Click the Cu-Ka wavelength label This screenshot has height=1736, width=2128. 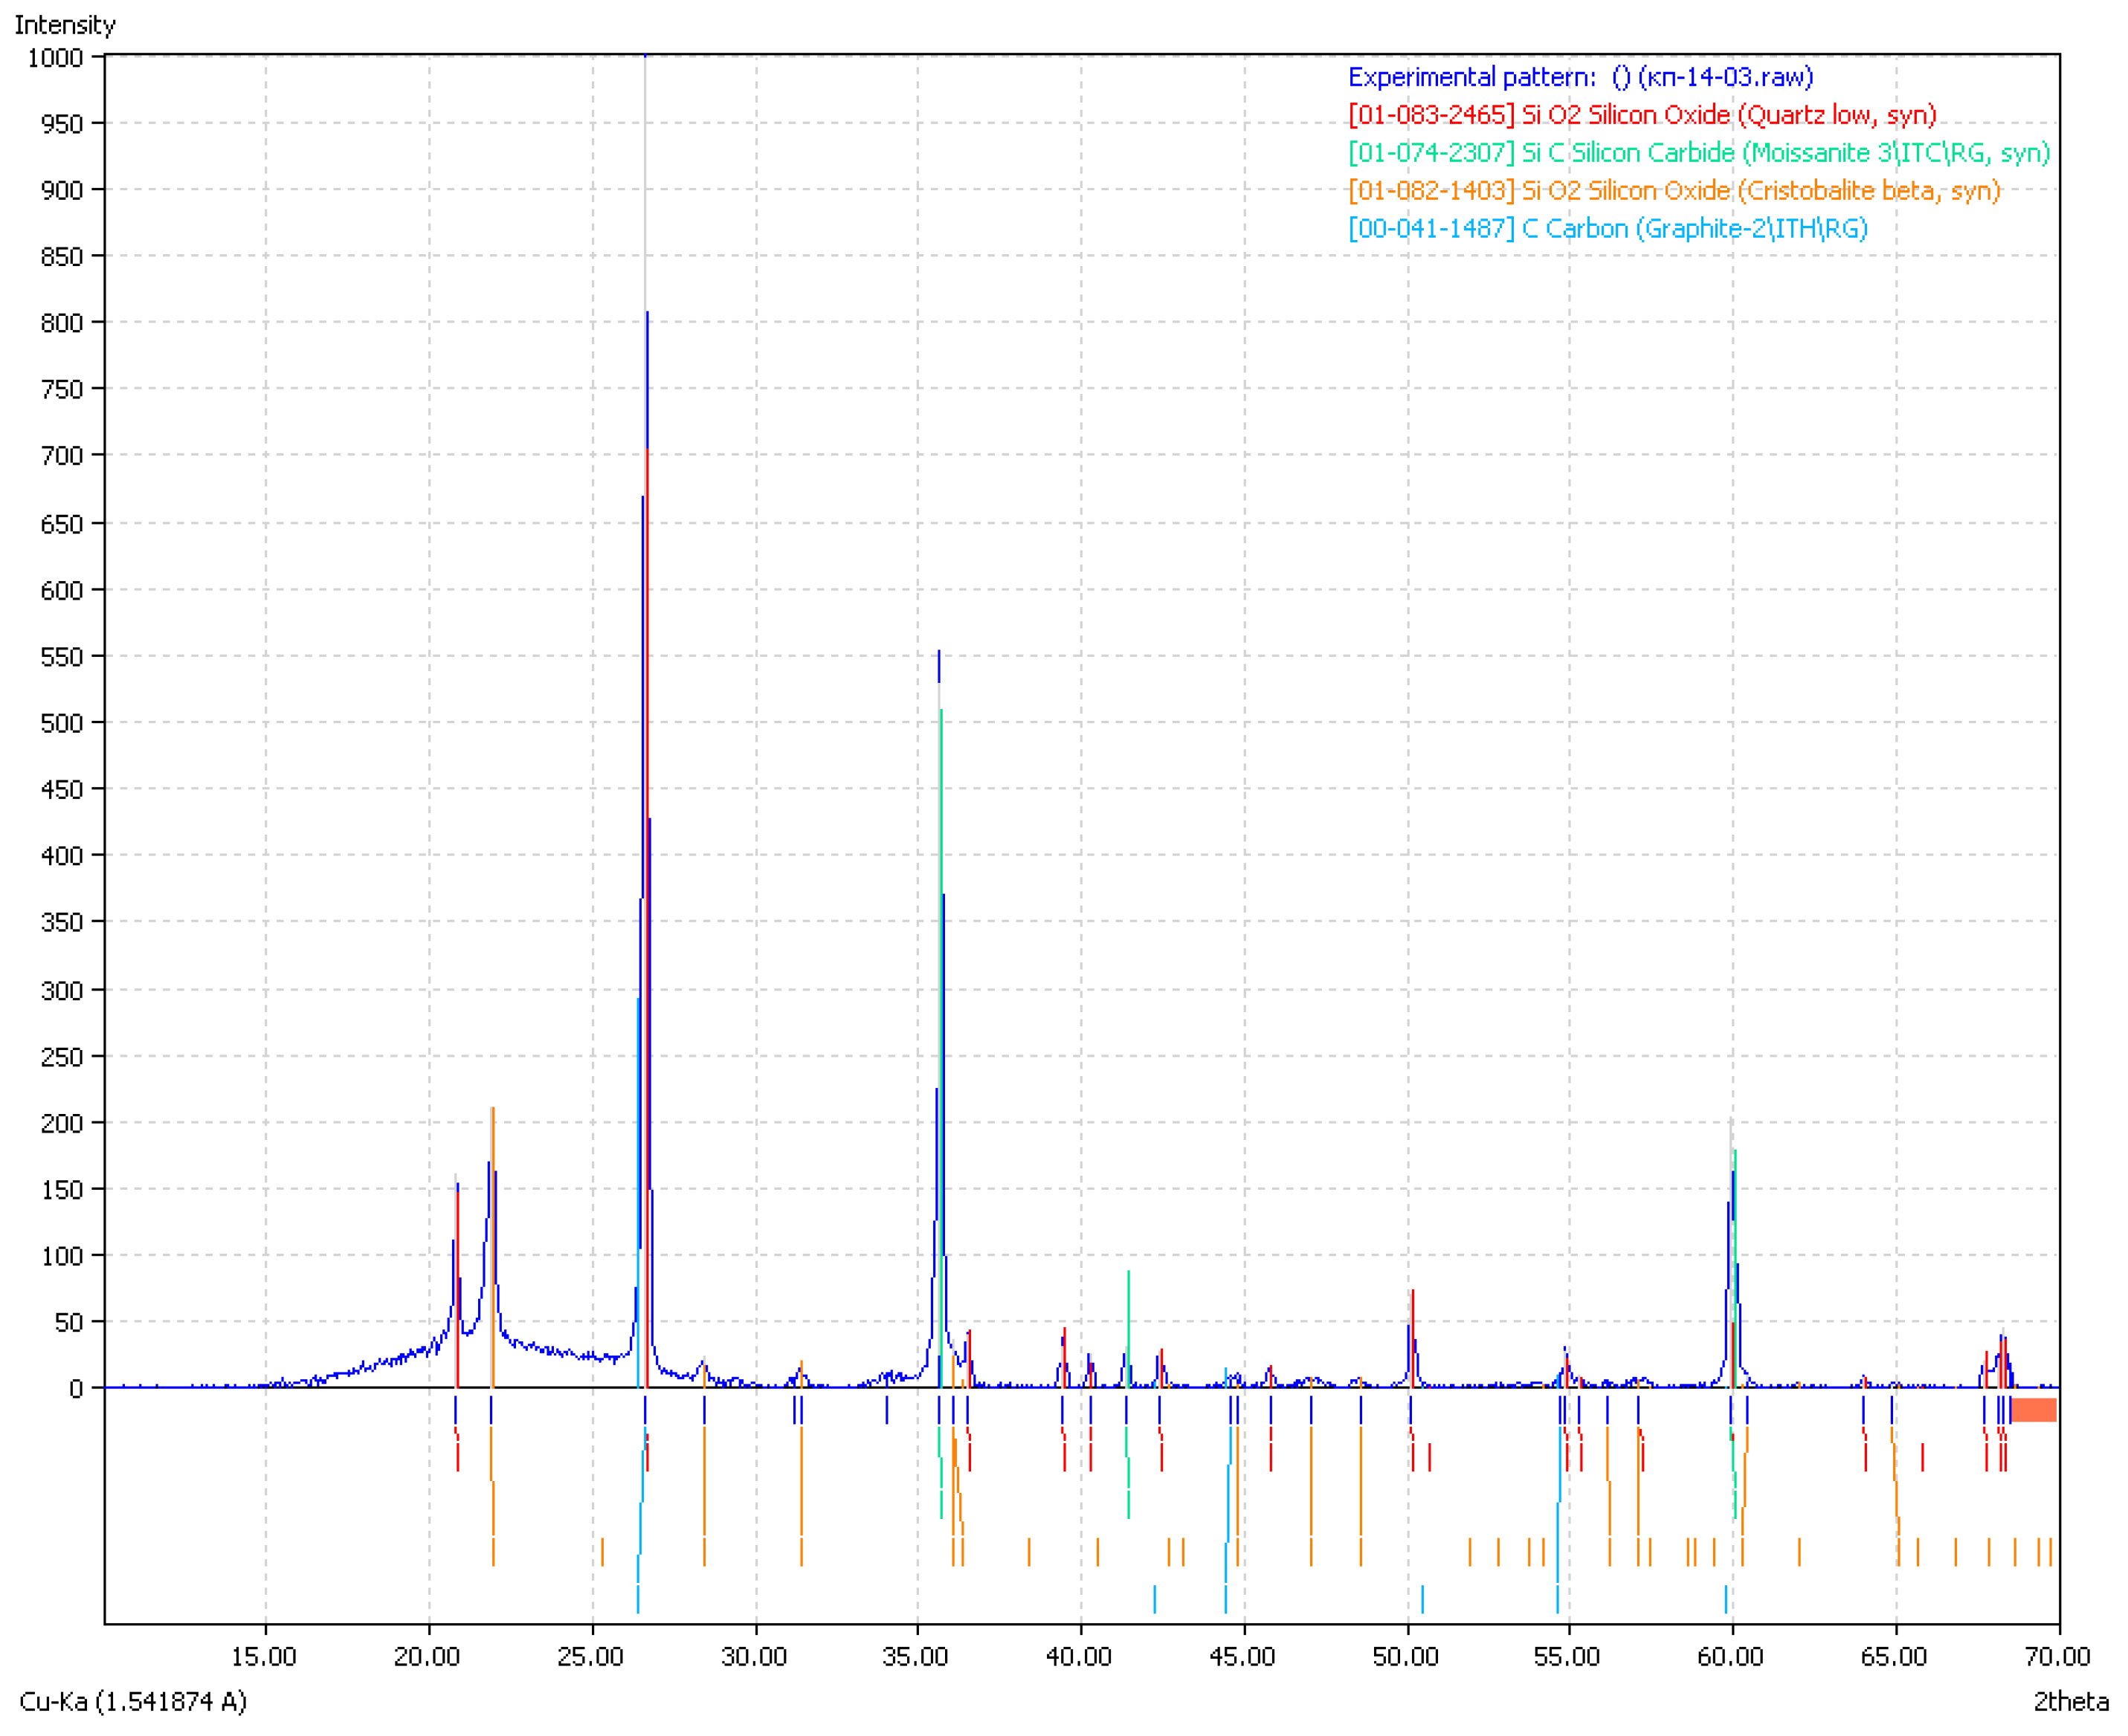click(x=133, y=1701)
